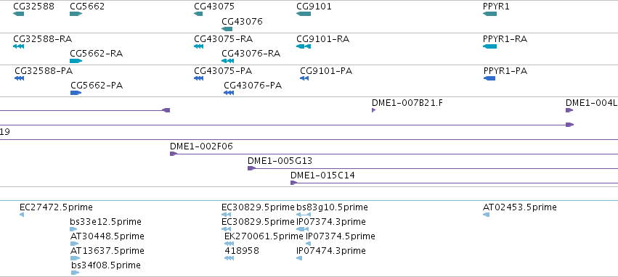Select the CG32588 gene arrow glyph
This screenshot has height=277, width=618.
(x=19, y=14)
